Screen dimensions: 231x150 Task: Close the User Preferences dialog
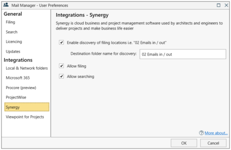tap(226, 5)
